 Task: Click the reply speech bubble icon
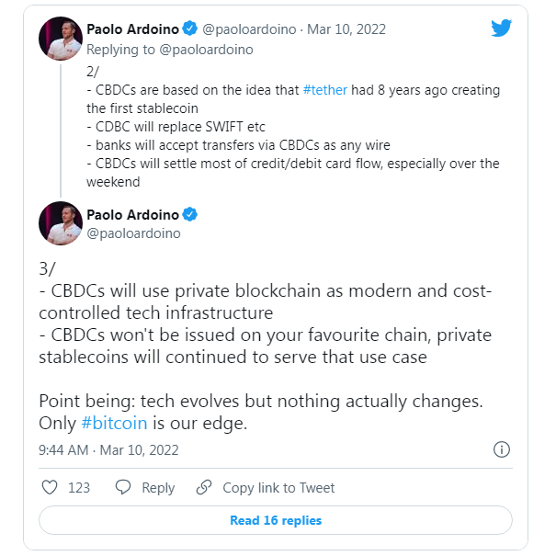click(123, 487)
